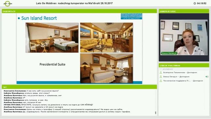The height and width of the screenshot is (119, 211).
Task: Click the profi-travel logo icon
Action: [8, 4]
